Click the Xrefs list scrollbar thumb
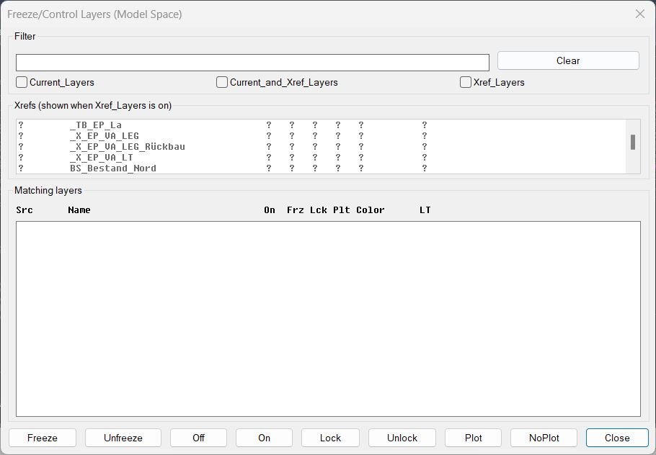The height and width of the screenshot is (455, 656). click(632, 142)
